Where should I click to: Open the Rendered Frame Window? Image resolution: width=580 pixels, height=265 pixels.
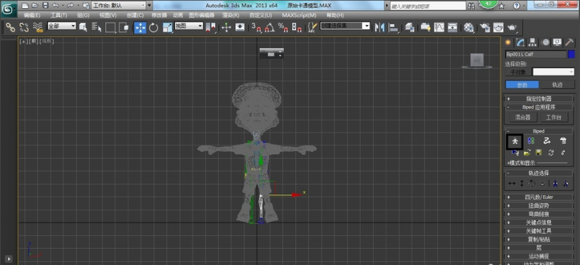(498, 27)
